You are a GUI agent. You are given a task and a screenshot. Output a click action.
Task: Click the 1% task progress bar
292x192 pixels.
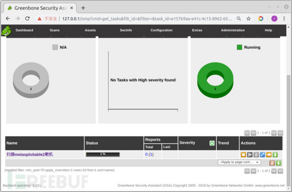click(103, 154)
